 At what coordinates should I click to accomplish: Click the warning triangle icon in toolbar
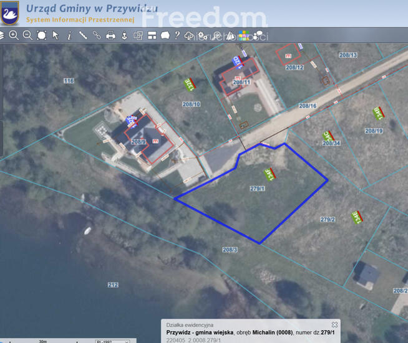pos(231,36)
